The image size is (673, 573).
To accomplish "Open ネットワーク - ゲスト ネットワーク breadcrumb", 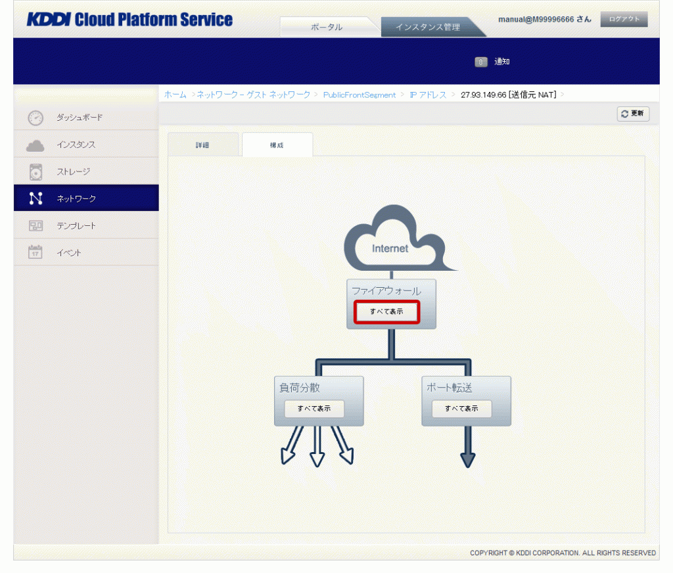I will tap(253, 95).
